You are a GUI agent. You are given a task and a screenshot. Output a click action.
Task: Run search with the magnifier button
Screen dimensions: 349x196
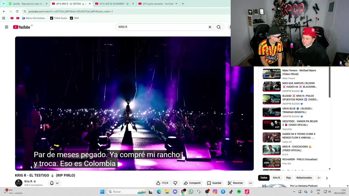click(x=219, y=27)
